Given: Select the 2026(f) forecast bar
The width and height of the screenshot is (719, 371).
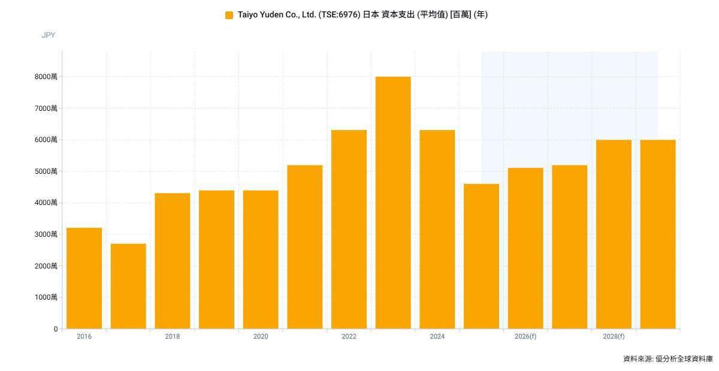Looking at the screenshot, I should coord(525,248).
